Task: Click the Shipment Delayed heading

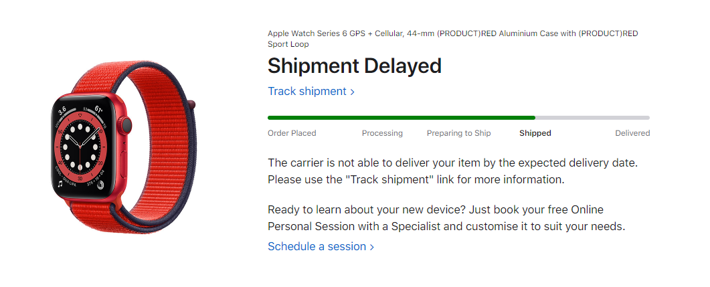Action: point(355,66)
